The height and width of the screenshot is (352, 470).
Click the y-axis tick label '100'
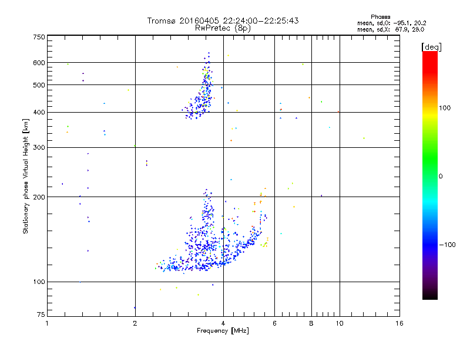tap(39, 282)
